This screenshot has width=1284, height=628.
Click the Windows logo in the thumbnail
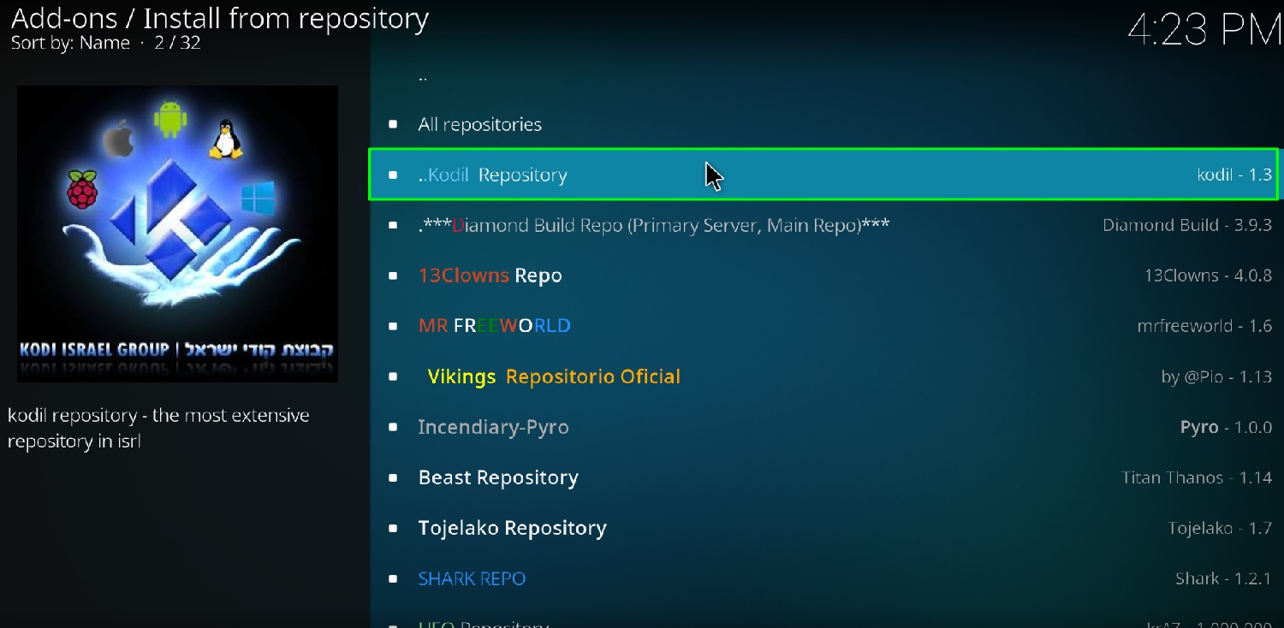(x=258, y=198)
